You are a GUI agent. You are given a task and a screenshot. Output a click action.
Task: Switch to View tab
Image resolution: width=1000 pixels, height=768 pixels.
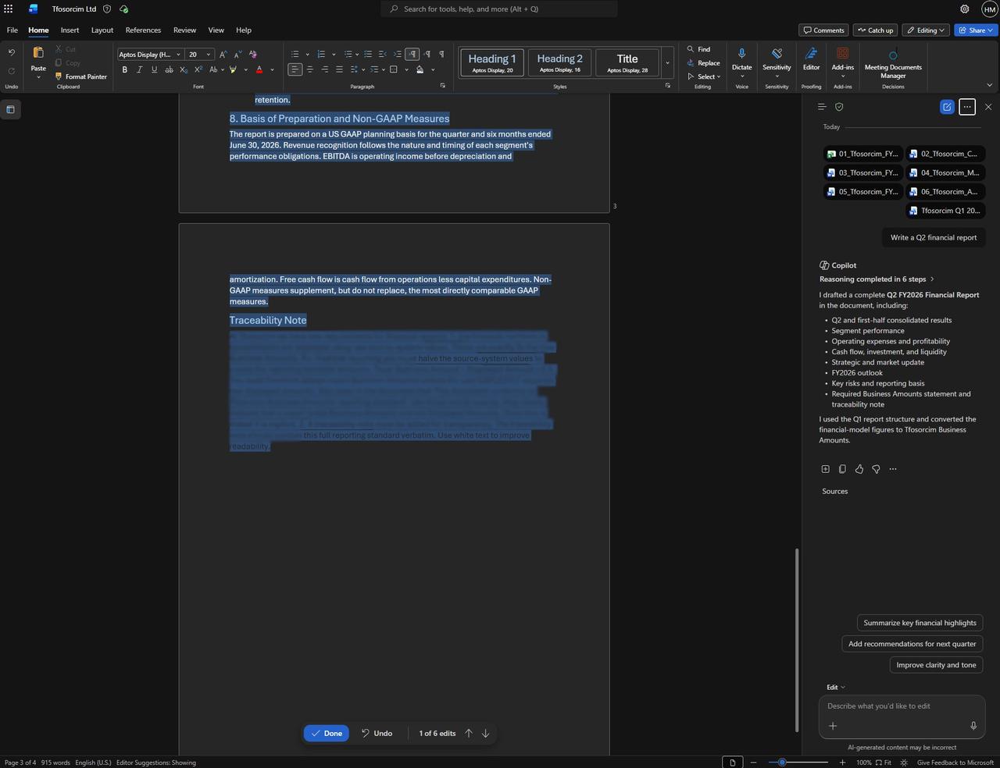(216, 30)
